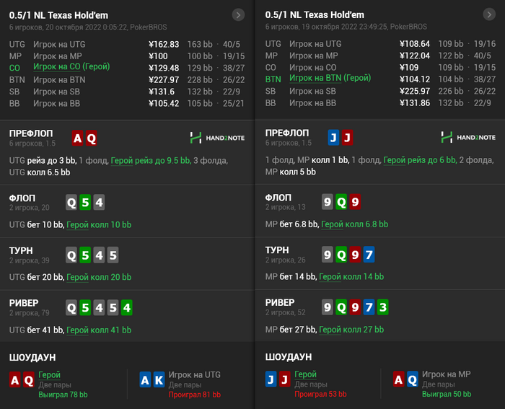Click 'Выиграл 50 bb' result text
The width and height of the screenshot is (505, 409).
tap(447, 394)
